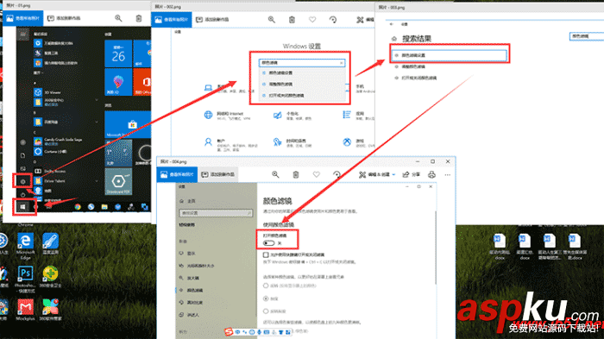Click 'Add to creation' button in 004.png window
The image size is (604, 339).
[218, 174]
